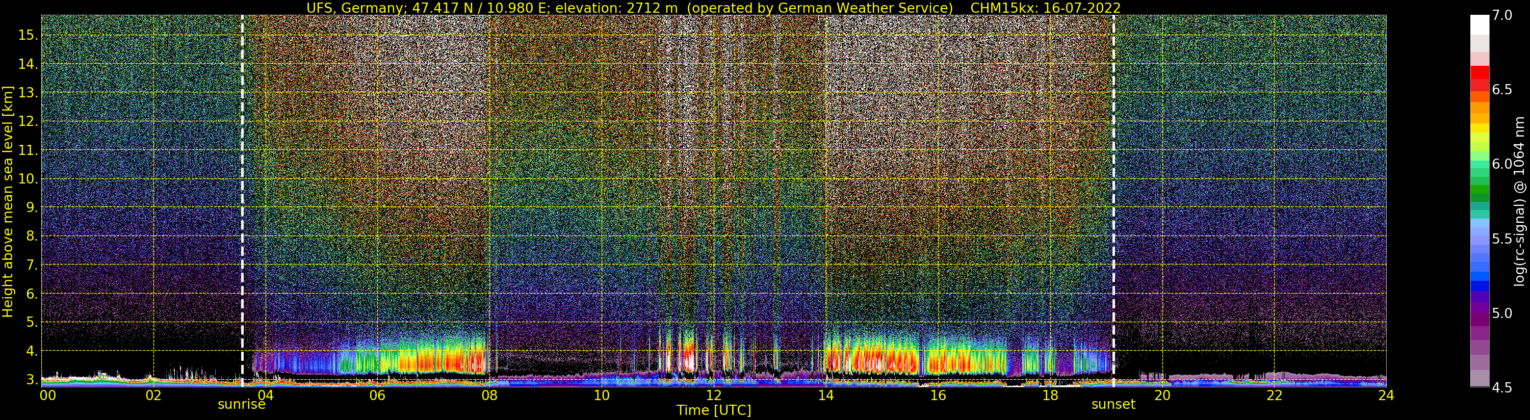
Task: Click the "Time [UTC]" axis label
Action: [714, 410]
